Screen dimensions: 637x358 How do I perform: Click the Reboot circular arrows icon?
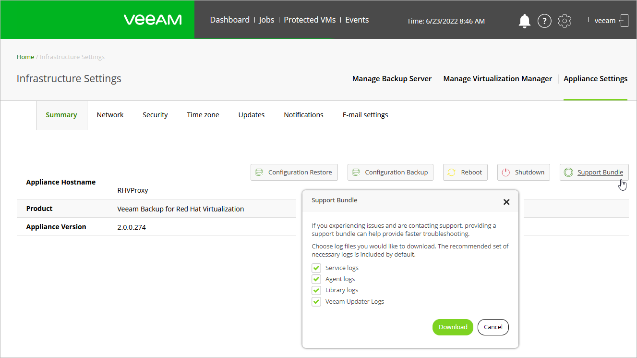pyautogui.click(x=452, y=173)
